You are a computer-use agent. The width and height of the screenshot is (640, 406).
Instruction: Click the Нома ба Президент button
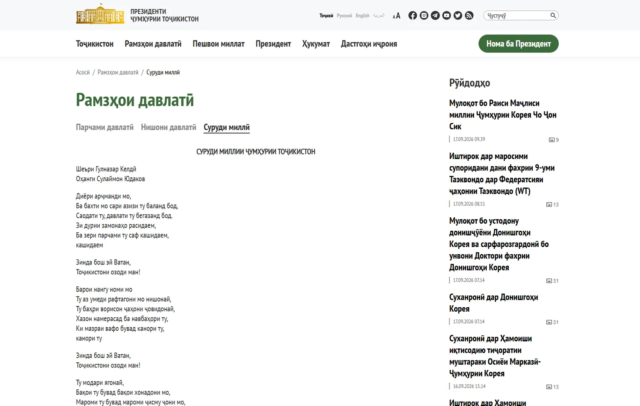click(519, 44)
